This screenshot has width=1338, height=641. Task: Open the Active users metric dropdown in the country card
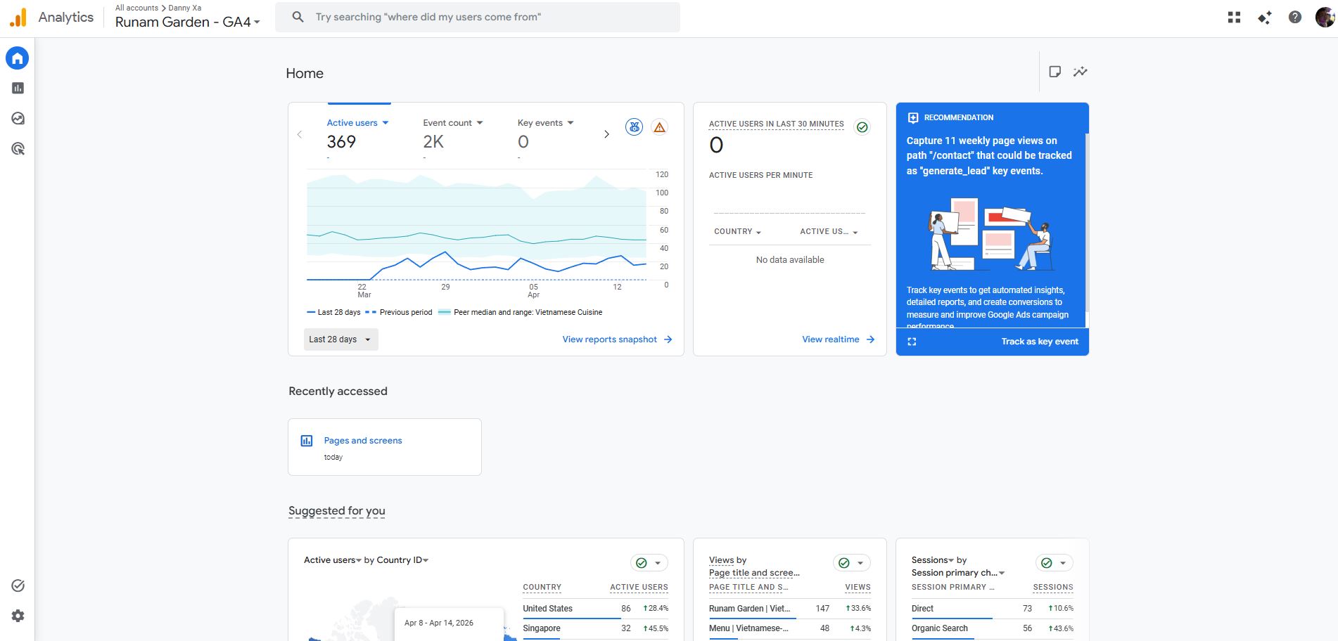tap(333, 560)
